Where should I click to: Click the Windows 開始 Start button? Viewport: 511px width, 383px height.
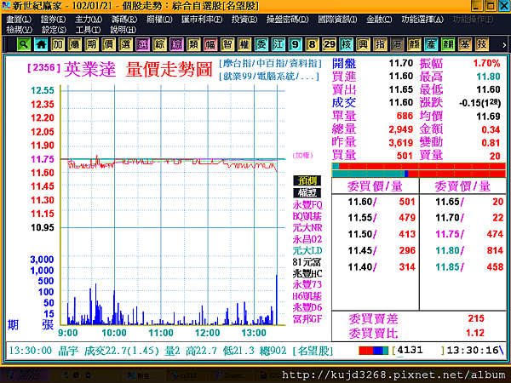[25, 376]
